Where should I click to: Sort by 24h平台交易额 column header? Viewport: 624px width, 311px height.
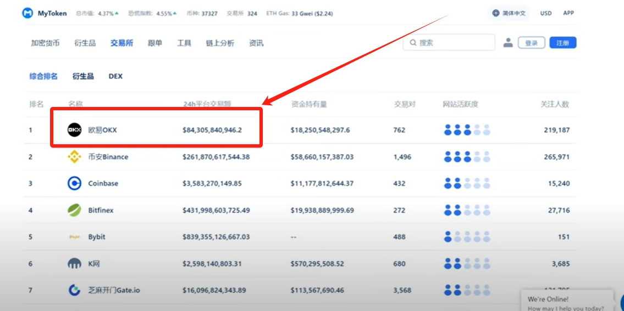coord(207,104)
